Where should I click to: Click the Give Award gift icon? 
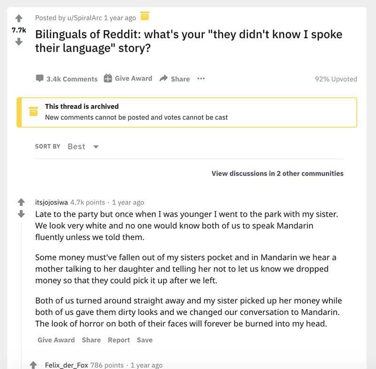108,78
